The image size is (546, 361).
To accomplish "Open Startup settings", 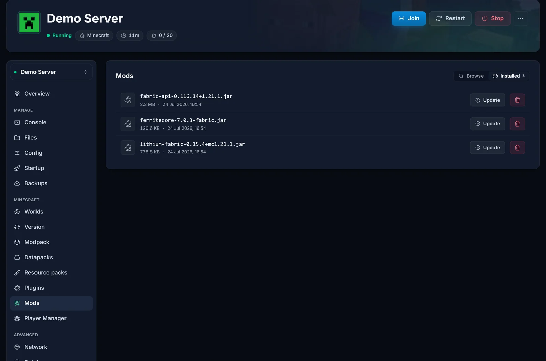I will [x=51, y=168].
